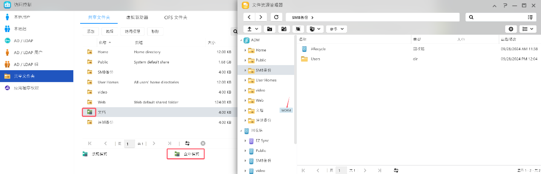
Task: Sort the share list by the 名称 column header
Action: pyautogui.click(x=103, y=43)
